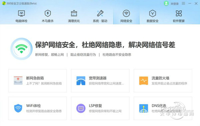Image resolution: width=200 pixels, height=126 pixels.
Task: Open the 电脑体检 monitor icon
Action: [21, 13]
